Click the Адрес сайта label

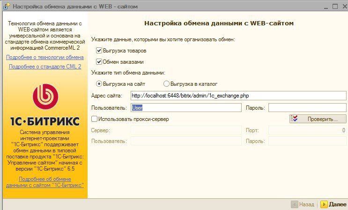[107, 96]
